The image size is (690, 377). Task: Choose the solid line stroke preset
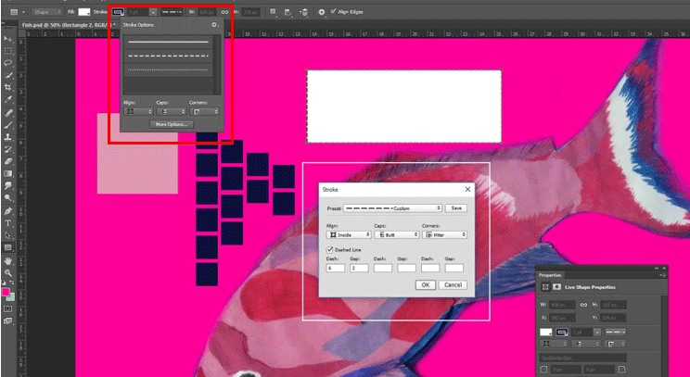(x=168, y=43)
